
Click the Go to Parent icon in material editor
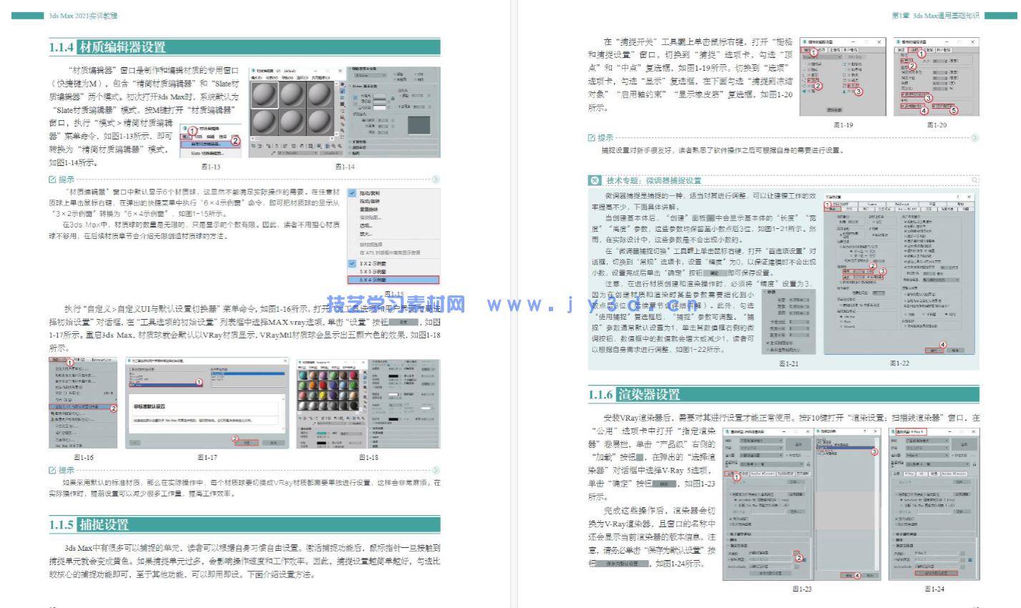click(x=335, y=147)
